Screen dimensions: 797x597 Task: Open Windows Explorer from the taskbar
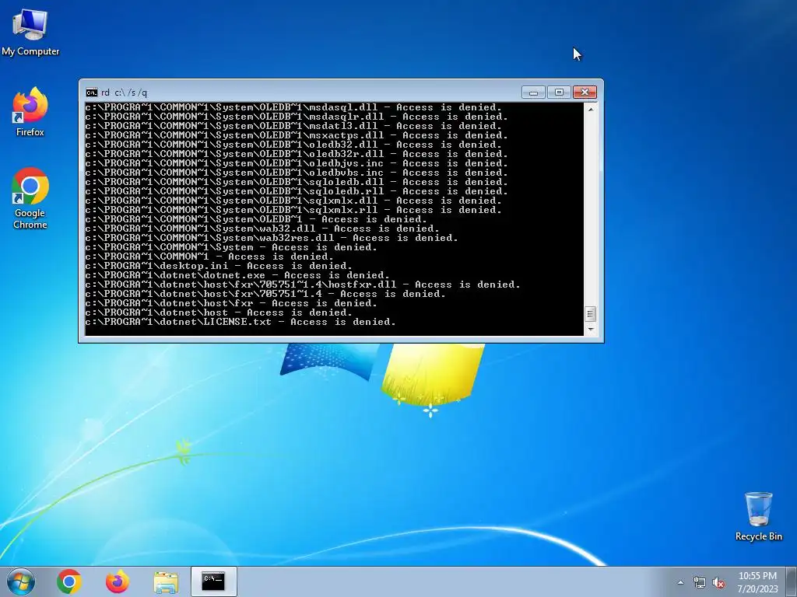[x=166, y=581]
